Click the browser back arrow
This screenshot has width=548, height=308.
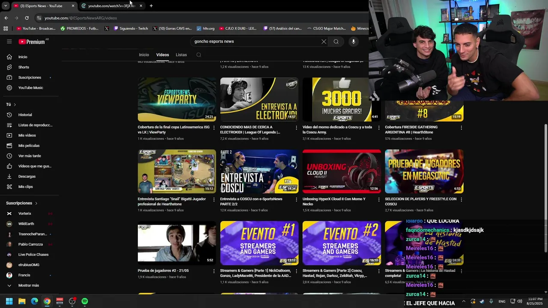[x=6, y=18]
